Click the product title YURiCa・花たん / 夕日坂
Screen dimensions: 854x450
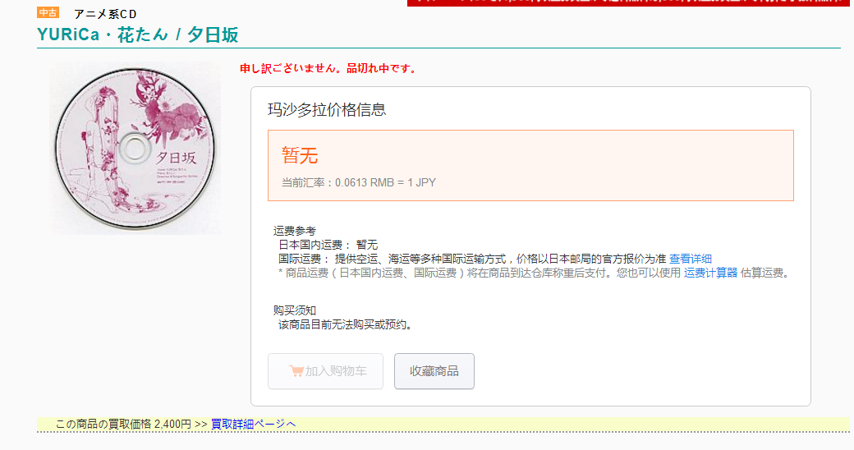138,34
